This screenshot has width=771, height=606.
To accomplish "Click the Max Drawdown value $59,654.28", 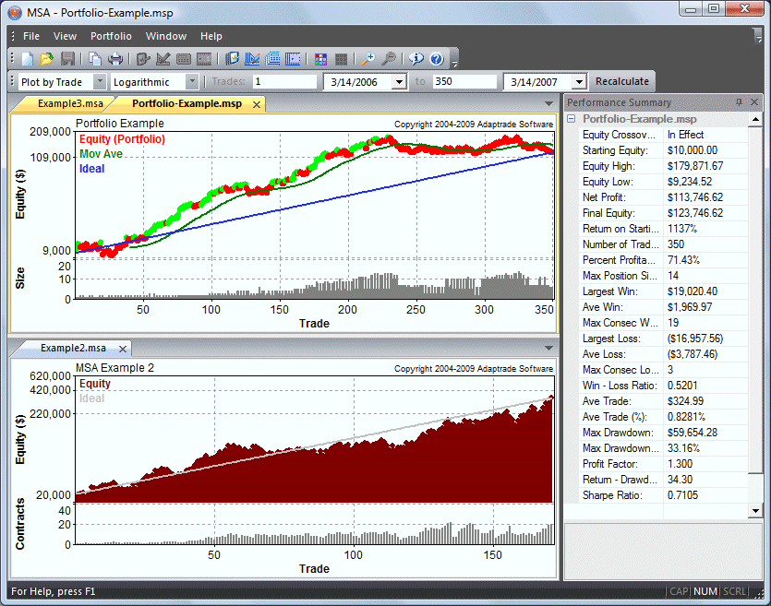I will click(x=693, y=433).
